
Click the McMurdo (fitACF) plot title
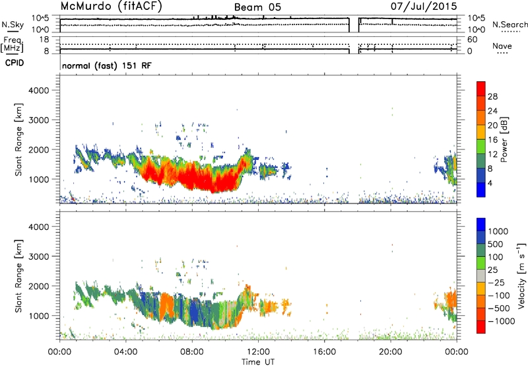pos(111,7)
